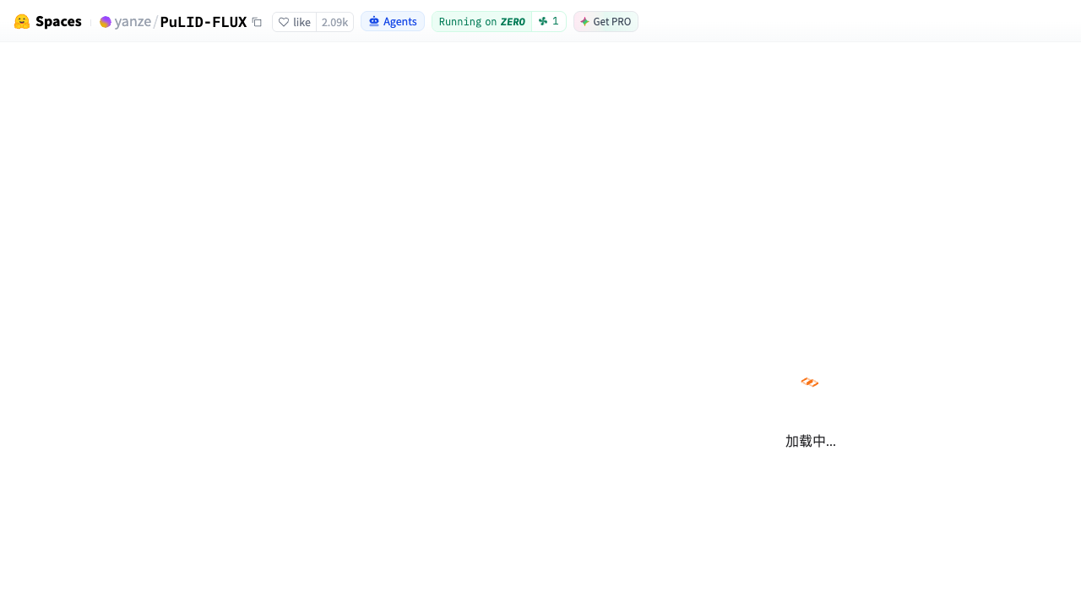Click the Get PRO button

coord(606,21)
